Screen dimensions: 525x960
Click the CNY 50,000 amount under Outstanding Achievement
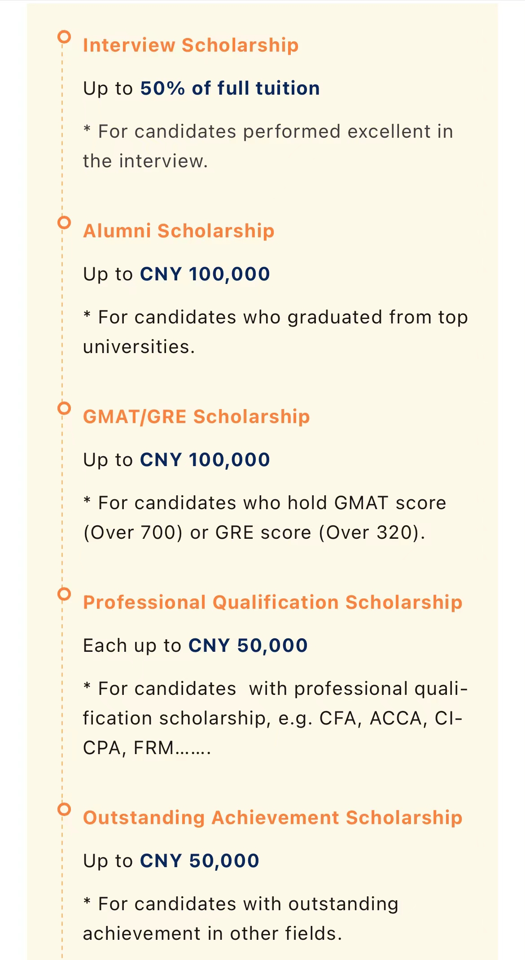(199, 861)
